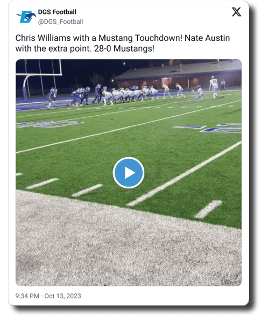Click the name Nate Austin in tweet
Viewport: 268px width, 317px height.
[x=207, y=38]
